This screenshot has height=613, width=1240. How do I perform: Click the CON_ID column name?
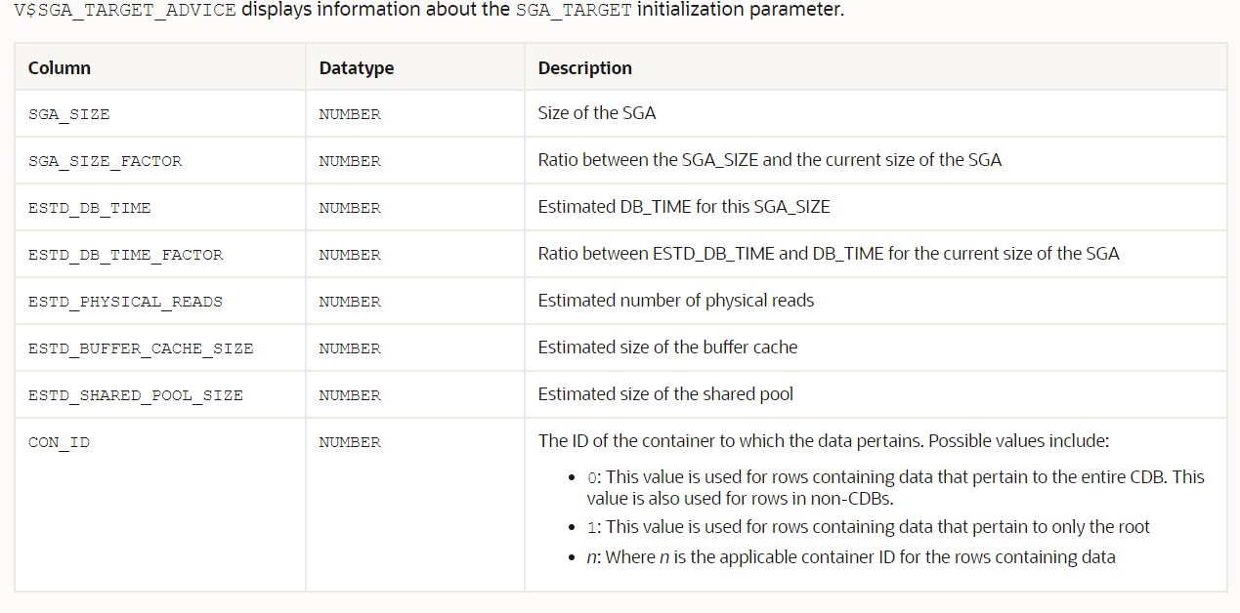pos(59,442)
